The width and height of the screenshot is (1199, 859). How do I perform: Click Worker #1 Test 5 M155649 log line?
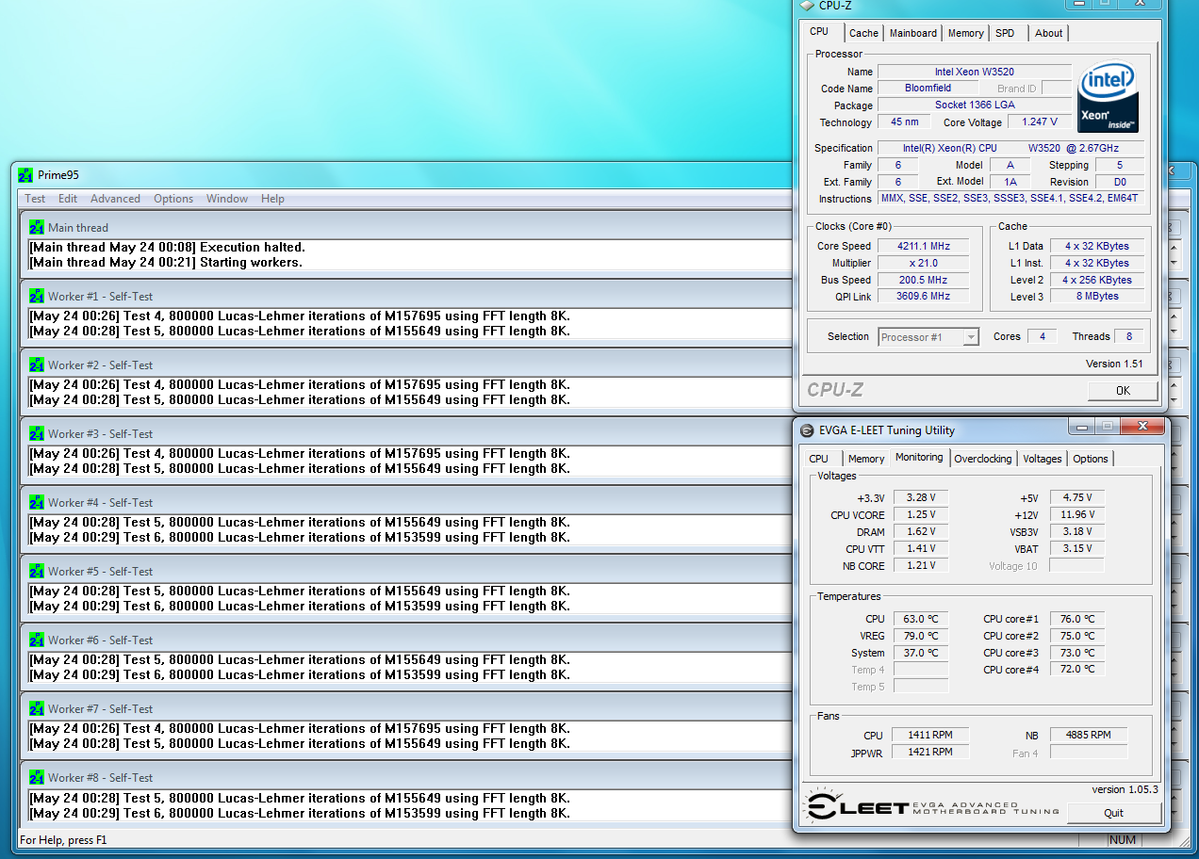tap(300, 331)
